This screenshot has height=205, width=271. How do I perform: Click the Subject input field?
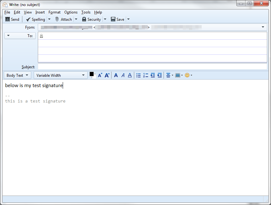153,67
